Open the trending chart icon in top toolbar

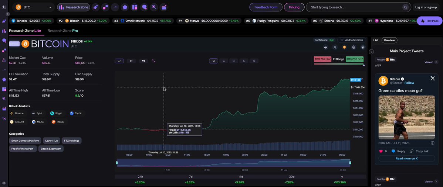163,7
